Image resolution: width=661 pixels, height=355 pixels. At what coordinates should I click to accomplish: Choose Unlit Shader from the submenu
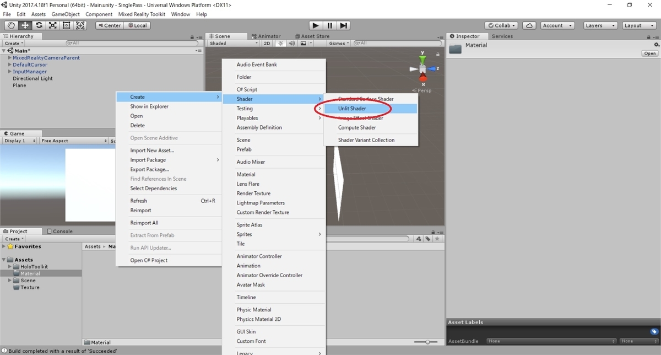click(371, 109)
